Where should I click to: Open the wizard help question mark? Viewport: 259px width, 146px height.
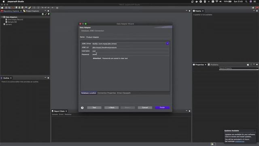(82, 108)
